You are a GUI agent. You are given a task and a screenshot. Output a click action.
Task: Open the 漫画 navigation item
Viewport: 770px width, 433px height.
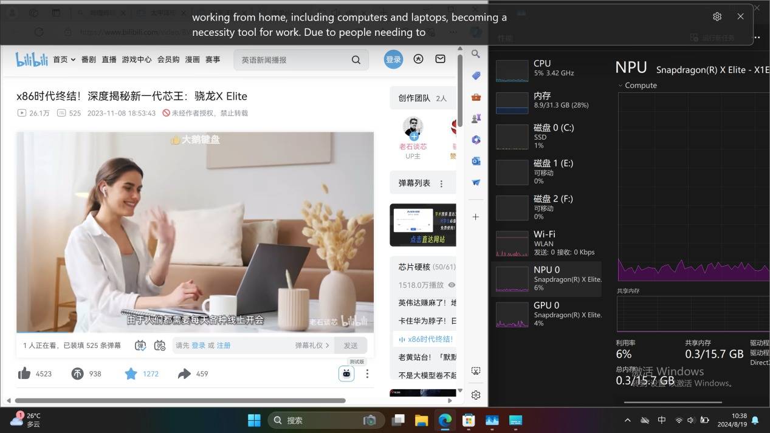(x=192, y=60)
